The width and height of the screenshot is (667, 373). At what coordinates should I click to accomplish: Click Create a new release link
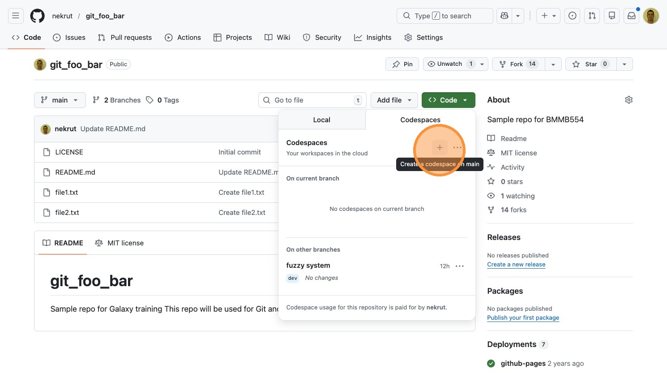point(516,265)
